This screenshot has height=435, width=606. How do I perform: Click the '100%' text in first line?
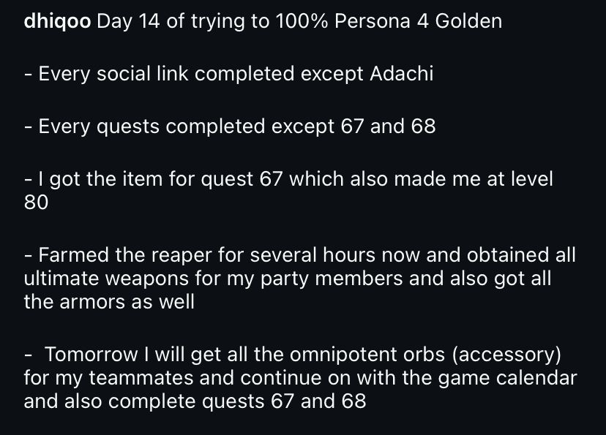point(302,21)
